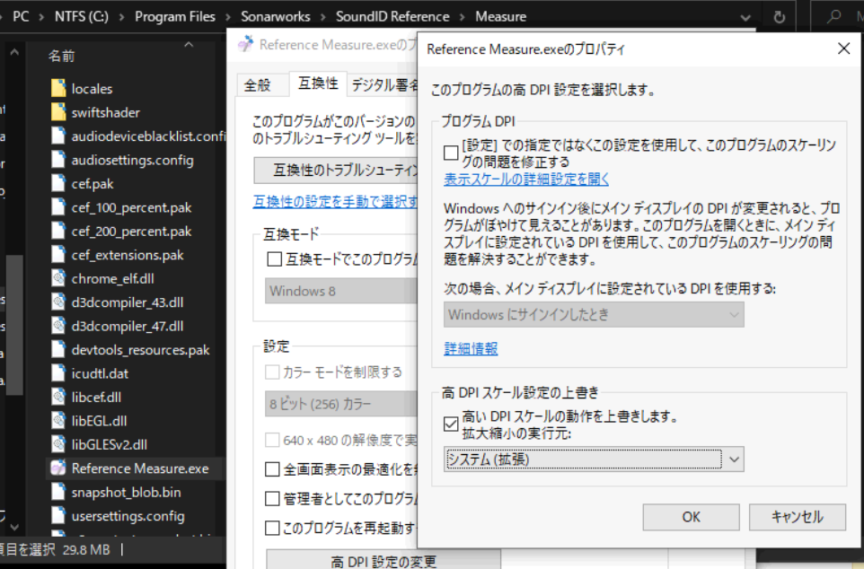This screenshot has width=864, height=569.
Task: Select the libcef.dll file icon
Action: coord(58,397)
